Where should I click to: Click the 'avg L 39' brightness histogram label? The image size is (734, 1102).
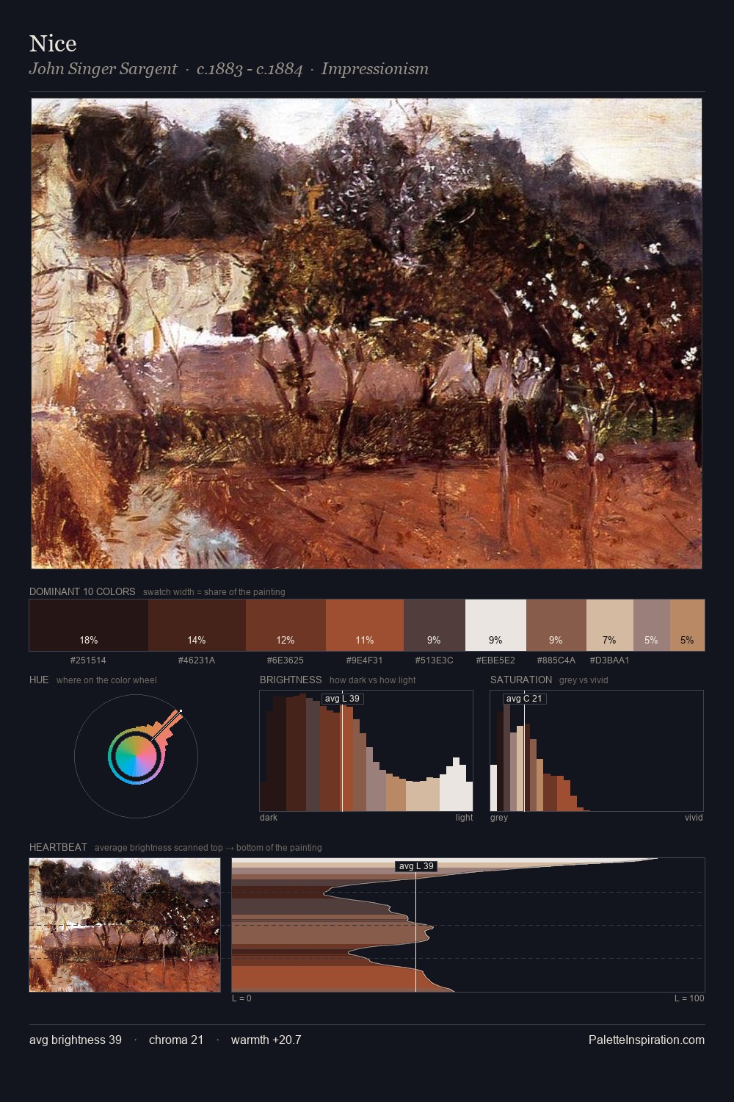(342, 699)
